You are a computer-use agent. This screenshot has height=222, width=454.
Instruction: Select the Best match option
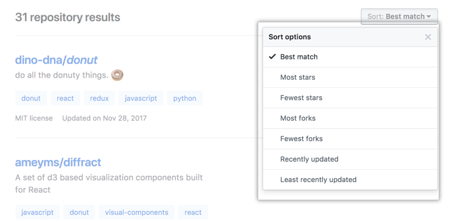[x=350, y=57]
